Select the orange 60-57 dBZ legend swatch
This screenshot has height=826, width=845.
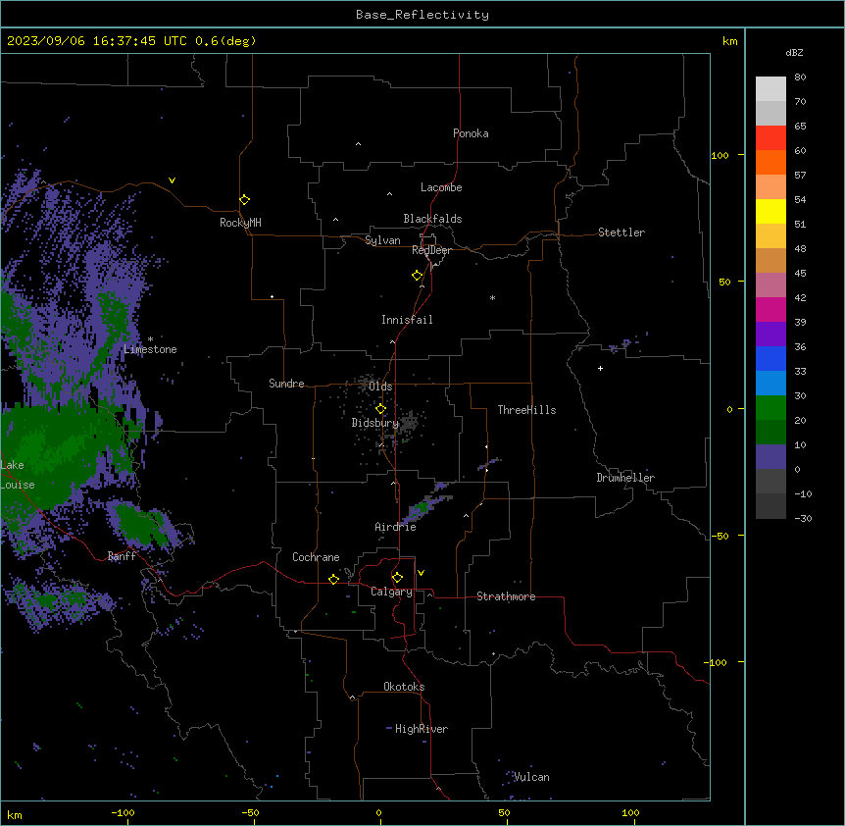click(770, 162)
